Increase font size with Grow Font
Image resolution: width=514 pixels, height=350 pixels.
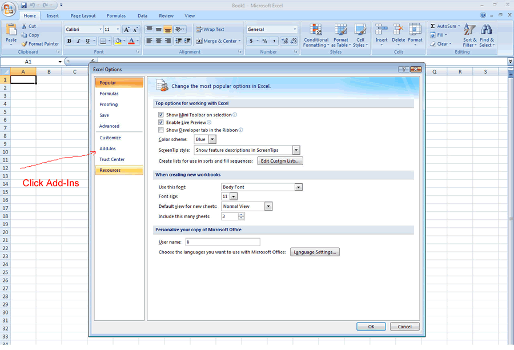point(127,30)
